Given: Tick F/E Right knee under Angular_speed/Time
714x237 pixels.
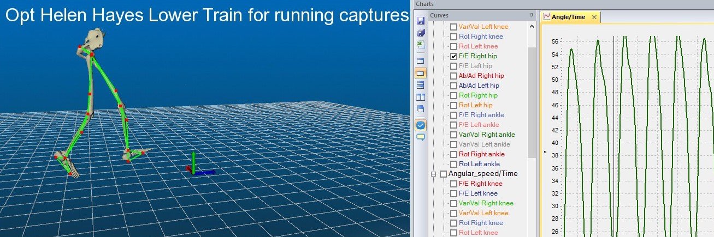Looking at the screenshot, I should click(453, 184).
